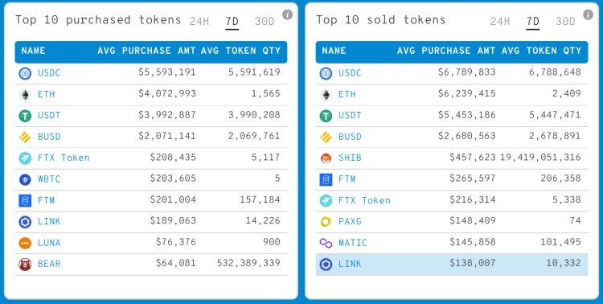Click the info icon on sold tokens panel
The image size is (603, 304).
click(x=588, y=14)
